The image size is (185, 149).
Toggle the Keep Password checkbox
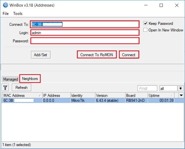pos(145,23)
